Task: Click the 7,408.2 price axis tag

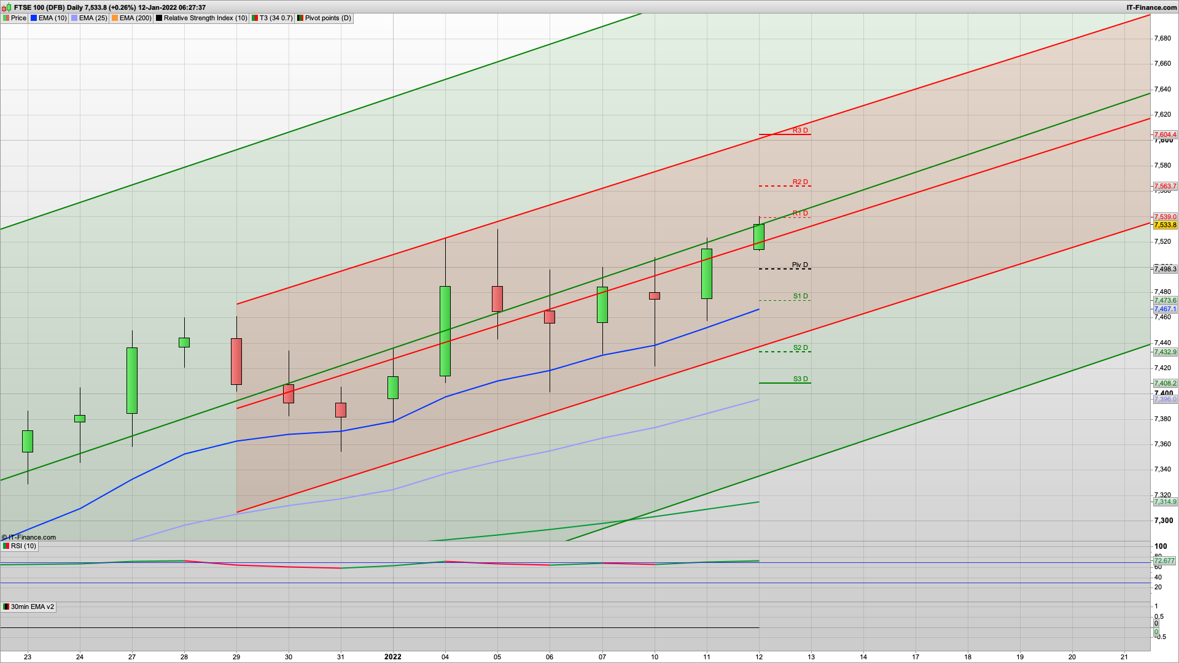Action: coord(1165,383)
